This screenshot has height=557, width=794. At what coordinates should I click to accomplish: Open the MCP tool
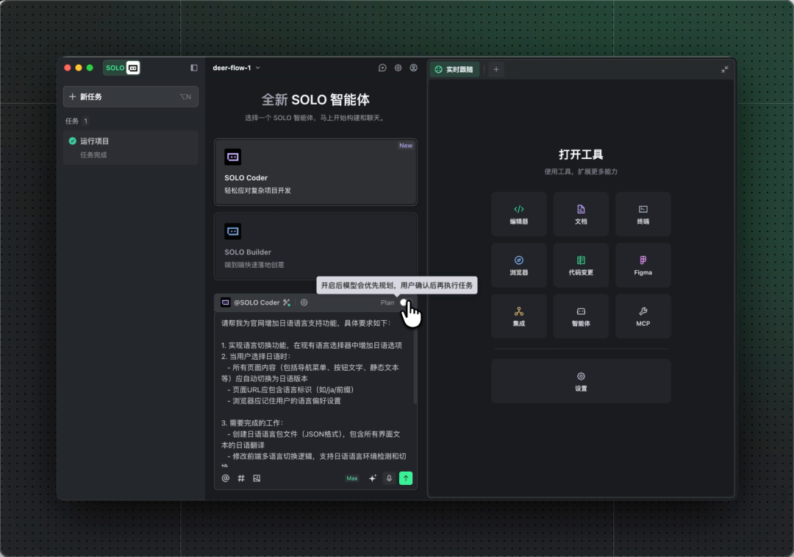(x=643, y=316)
